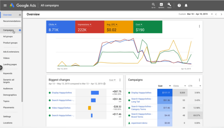Image resolution: width=224 pixels, height=128 pixels.
Task: Expand the collapsed side panel arrow
Action: [1, 68]
